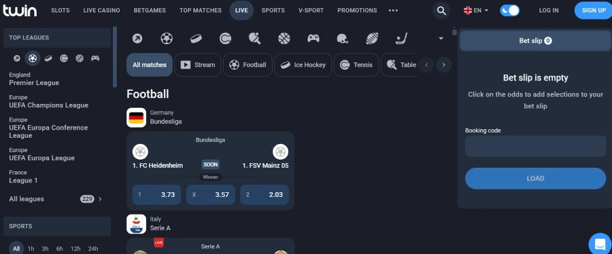Select the Stream filter chip
This screenshot has height=254, width=612.
pyautogui.click(x=198, y=65)
